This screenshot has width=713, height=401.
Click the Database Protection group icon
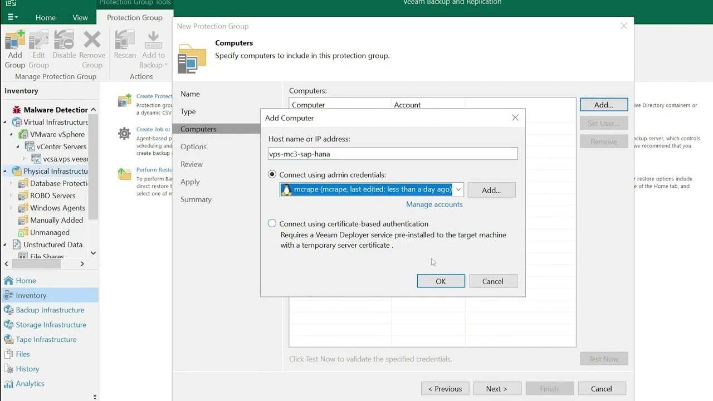pos(23,183)
